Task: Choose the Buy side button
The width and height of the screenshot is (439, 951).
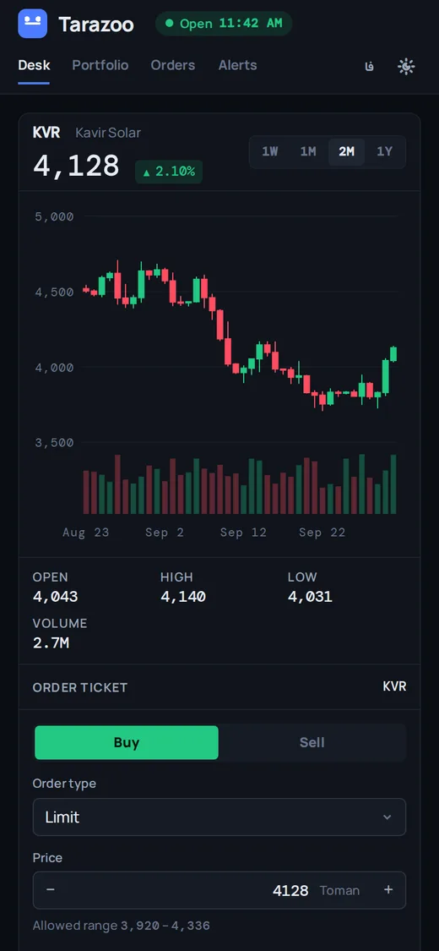Action: pyautogui.click(x=127, y=742)
